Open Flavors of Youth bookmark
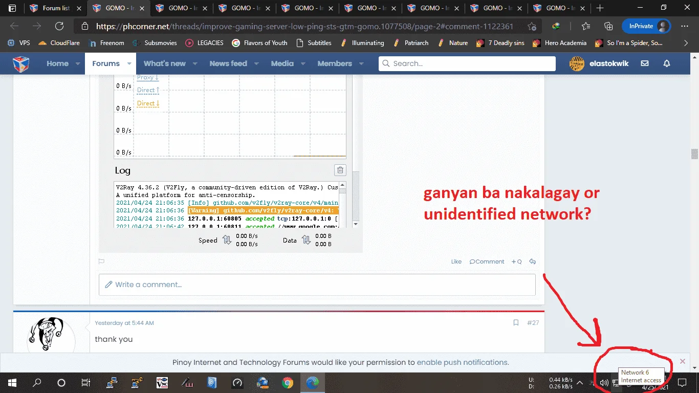The image size is (699, 393). coord(260,43)
